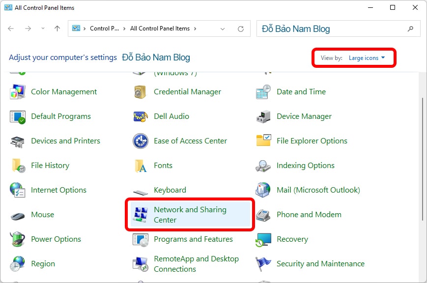This screenshot has width=427, height=283.
Task: Maximize the All Control Panel Items window
Action: [x=393, y=8]
